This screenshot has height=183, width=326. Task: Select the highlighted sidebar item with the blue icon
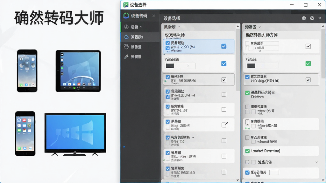point(140,37)
